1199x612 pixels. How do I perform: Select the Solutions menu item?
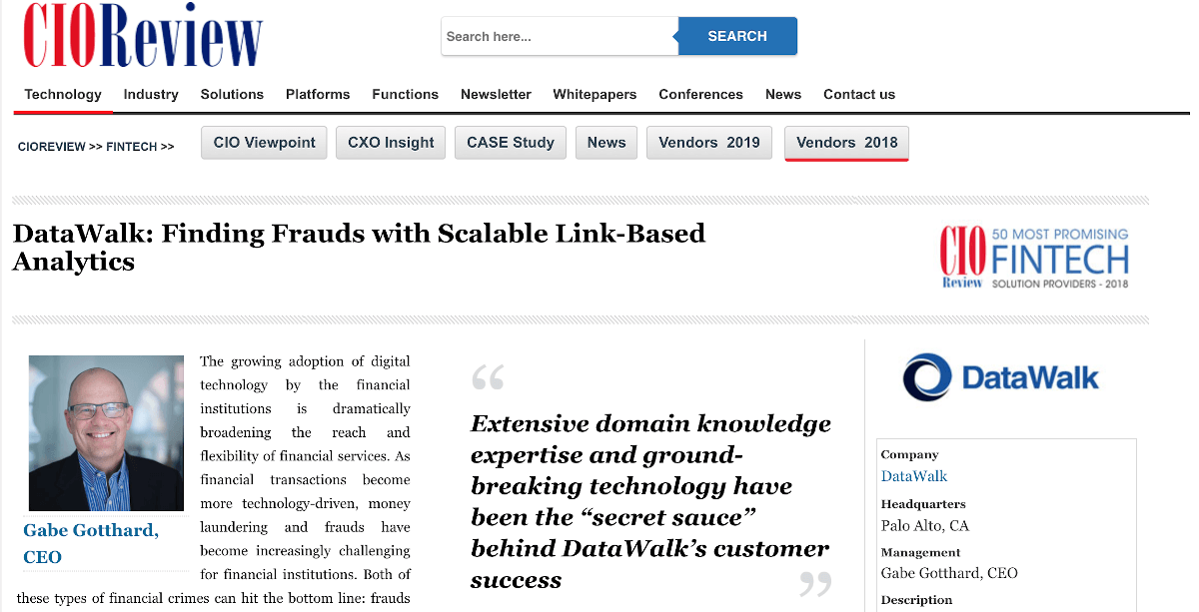[232, 95]
